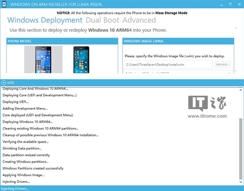Select 'Cleanup of possible previous Windows 10 ARM64 installation...' line

pyautogui.click(x=50, y=135)
